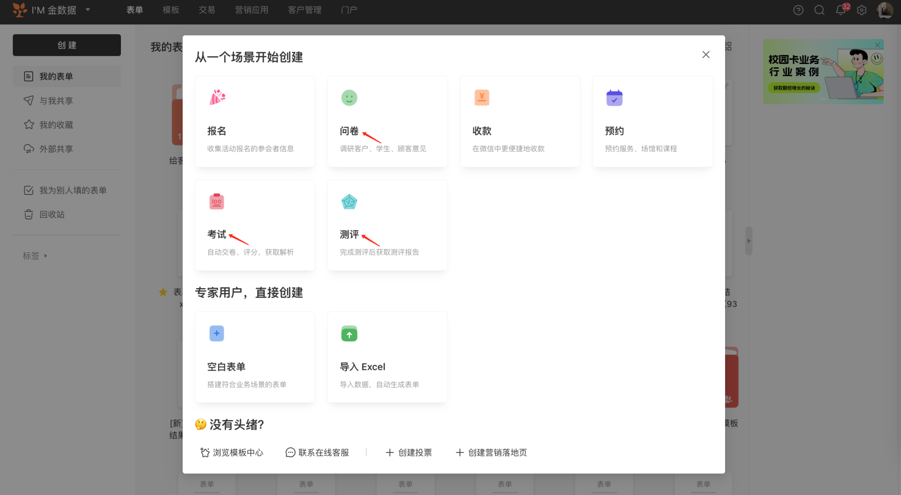Choose the 预约 scene card title
Screen dimensions: 901x495
(614, 131)
